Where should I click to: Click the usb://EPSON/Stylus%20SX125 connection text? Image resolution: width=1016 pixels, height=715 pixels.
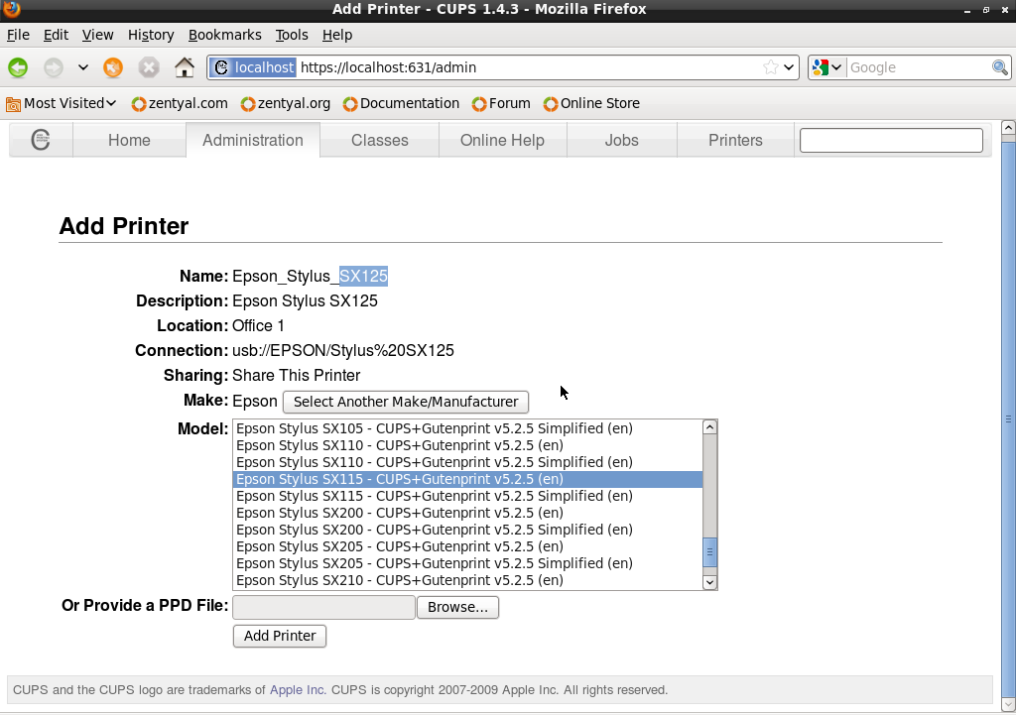(x=342, y=350)
